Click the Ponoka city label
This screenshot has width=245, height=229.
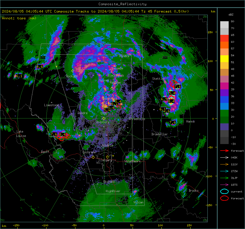[124, 56]
